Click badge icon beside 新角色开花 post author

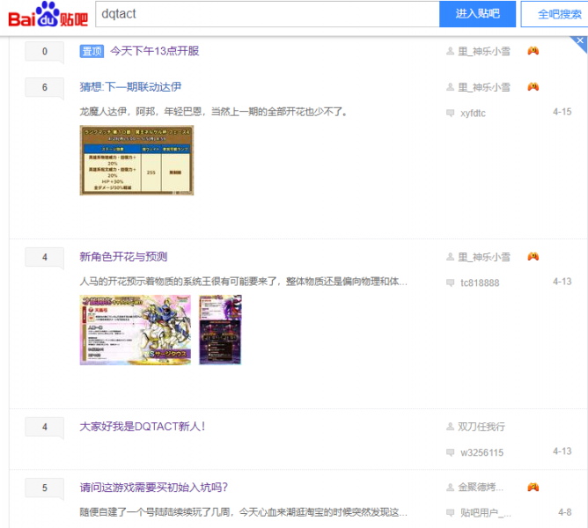coord(533,256)
